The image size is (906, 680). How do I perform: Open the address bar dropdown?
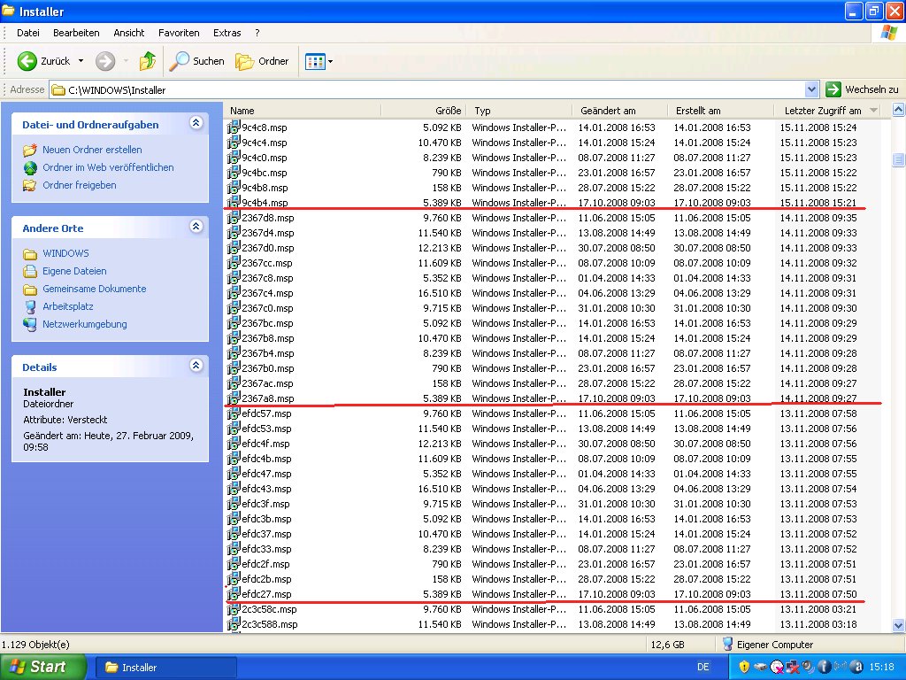812,89
